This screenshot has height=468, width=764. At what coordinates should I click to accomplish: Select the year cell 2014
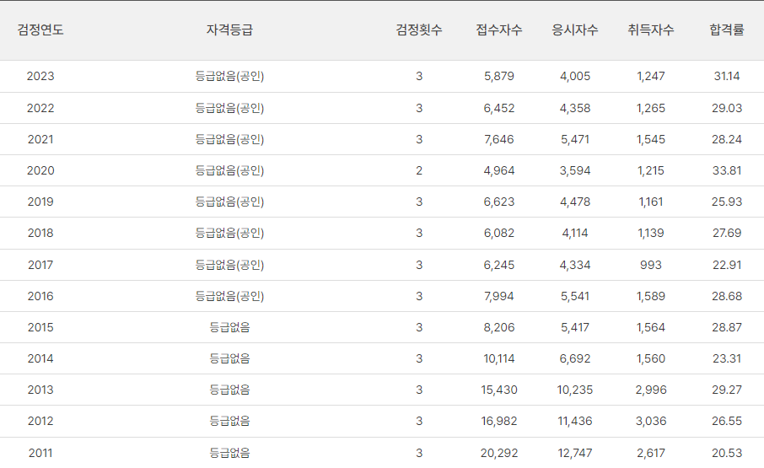click(40, 358)
